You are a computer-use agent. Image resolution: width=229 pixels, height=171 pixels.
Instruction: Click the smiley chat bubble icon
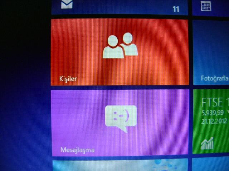pos(121,119)
